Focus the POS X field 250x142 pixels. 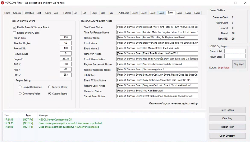(66, 64)
